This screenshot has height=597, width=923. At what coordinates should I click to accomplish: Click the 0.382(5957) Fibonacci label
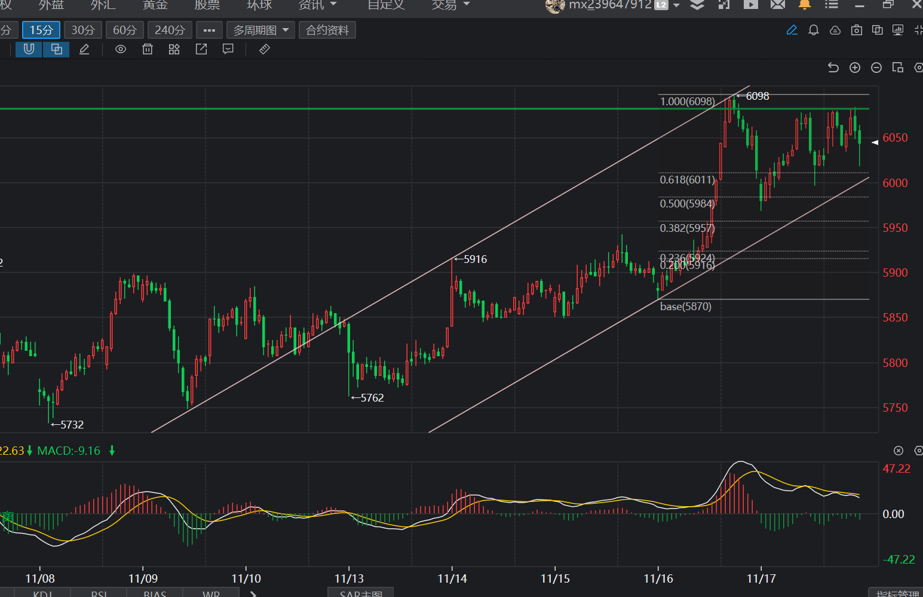pyautogui.click(x=687, y=228)
